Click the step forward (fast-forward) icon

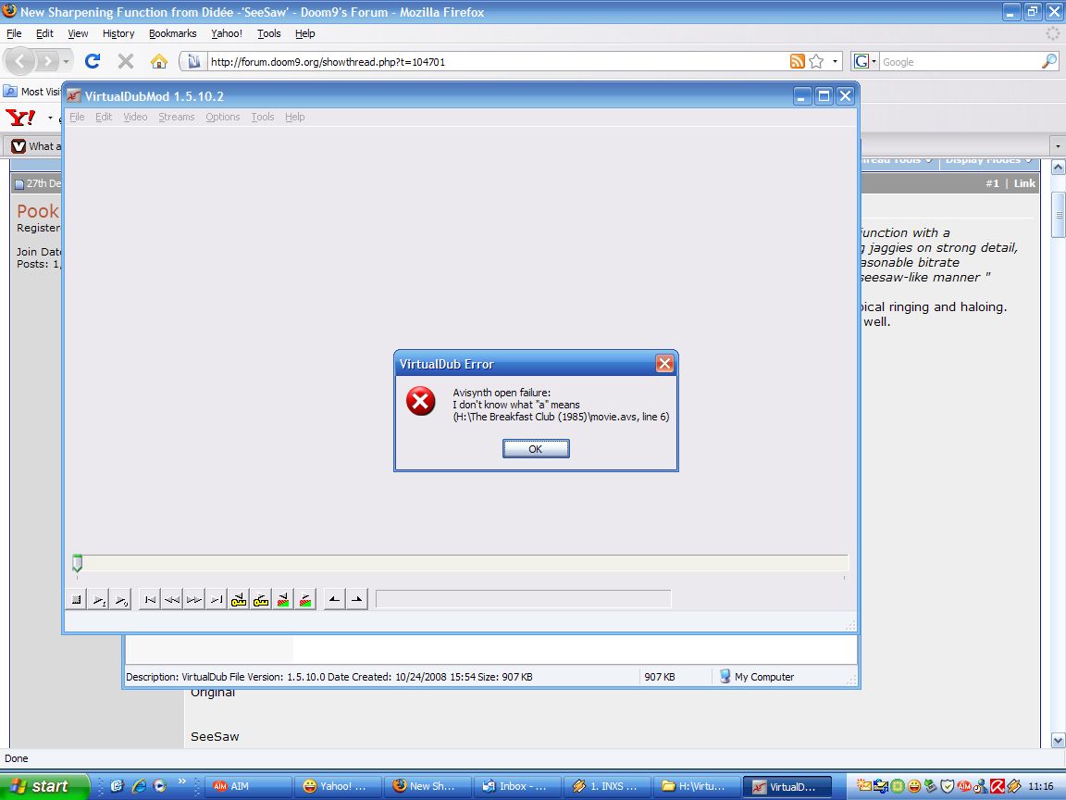194,599
